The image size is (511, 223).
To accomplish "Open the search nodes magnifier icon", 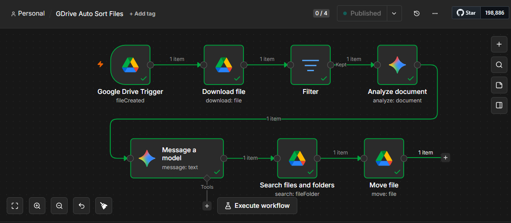I will [x=499, y=65].
